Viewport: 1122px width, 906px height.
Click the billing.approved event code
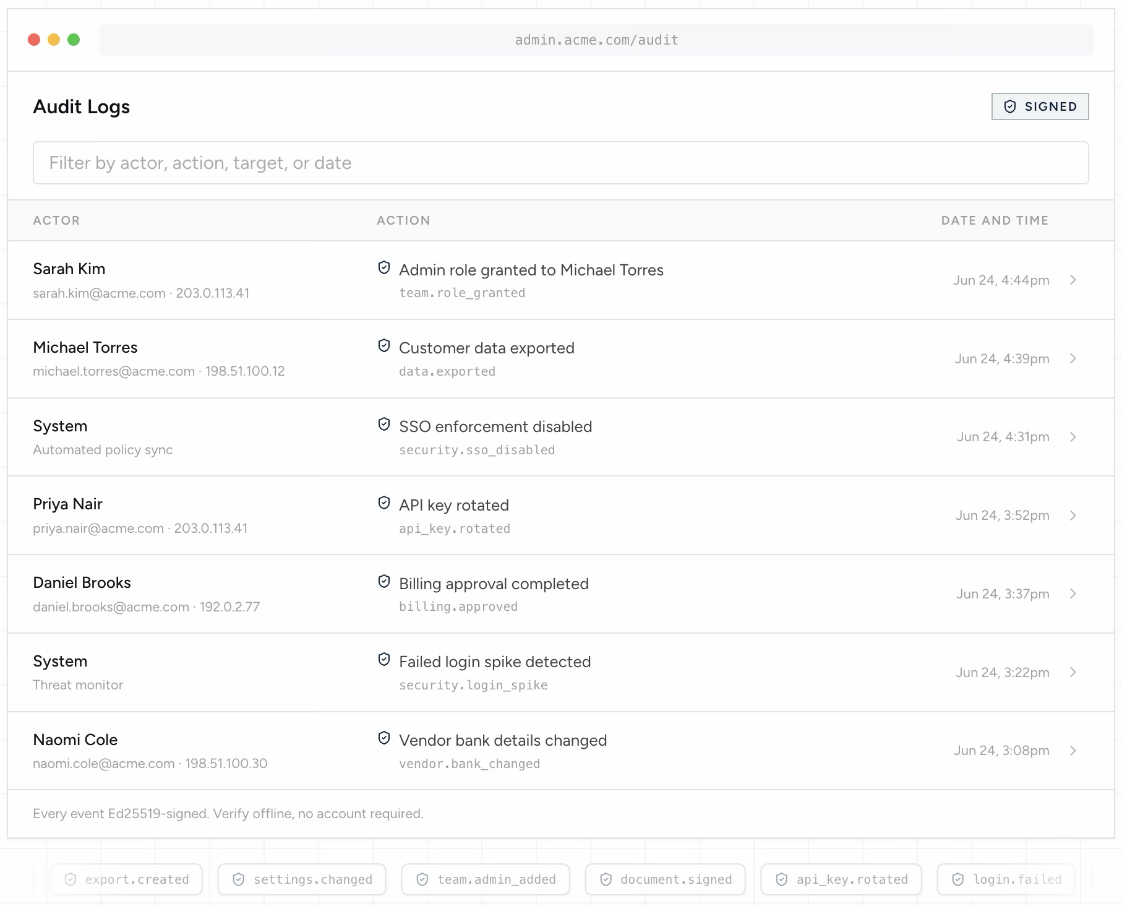(458, 606)
